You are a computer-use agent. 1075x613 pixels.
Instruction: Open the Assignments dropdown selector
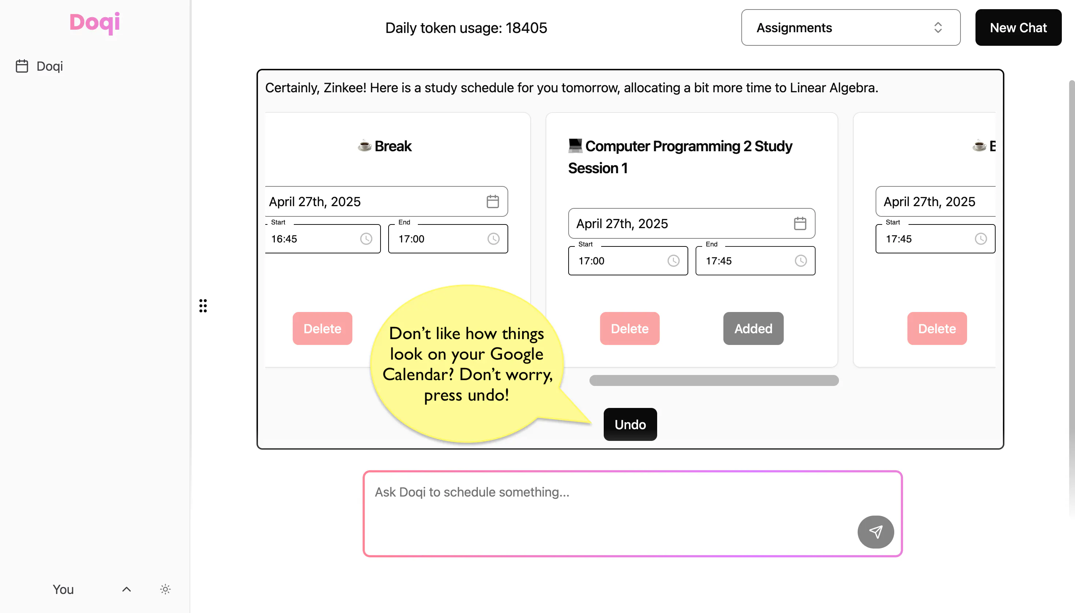[x=850, y=28]
